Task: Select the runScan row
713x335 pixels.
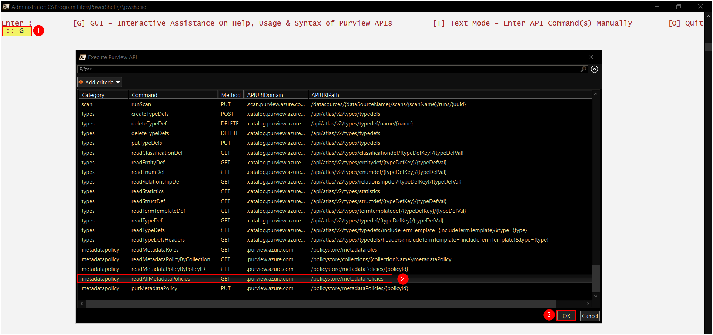Action: click(335, 104)
